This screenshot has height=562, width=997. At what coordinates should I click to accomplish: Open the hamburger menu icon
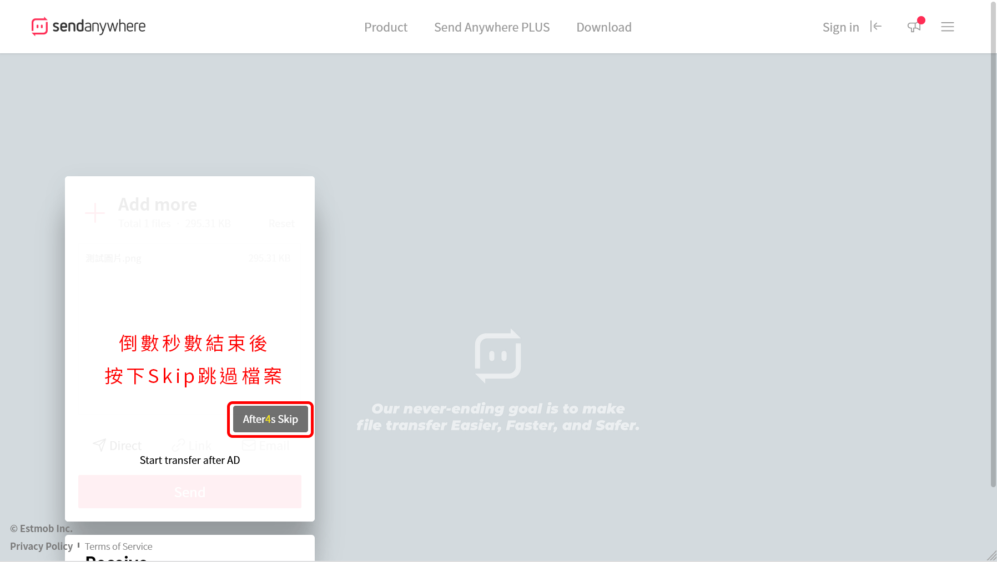pyautogui.click(x=947, y=27)
